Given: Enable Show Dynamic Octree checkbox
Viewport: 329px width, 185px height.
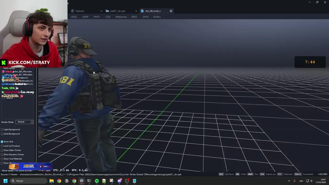Looking at the screenshot, I should (2, 155).
